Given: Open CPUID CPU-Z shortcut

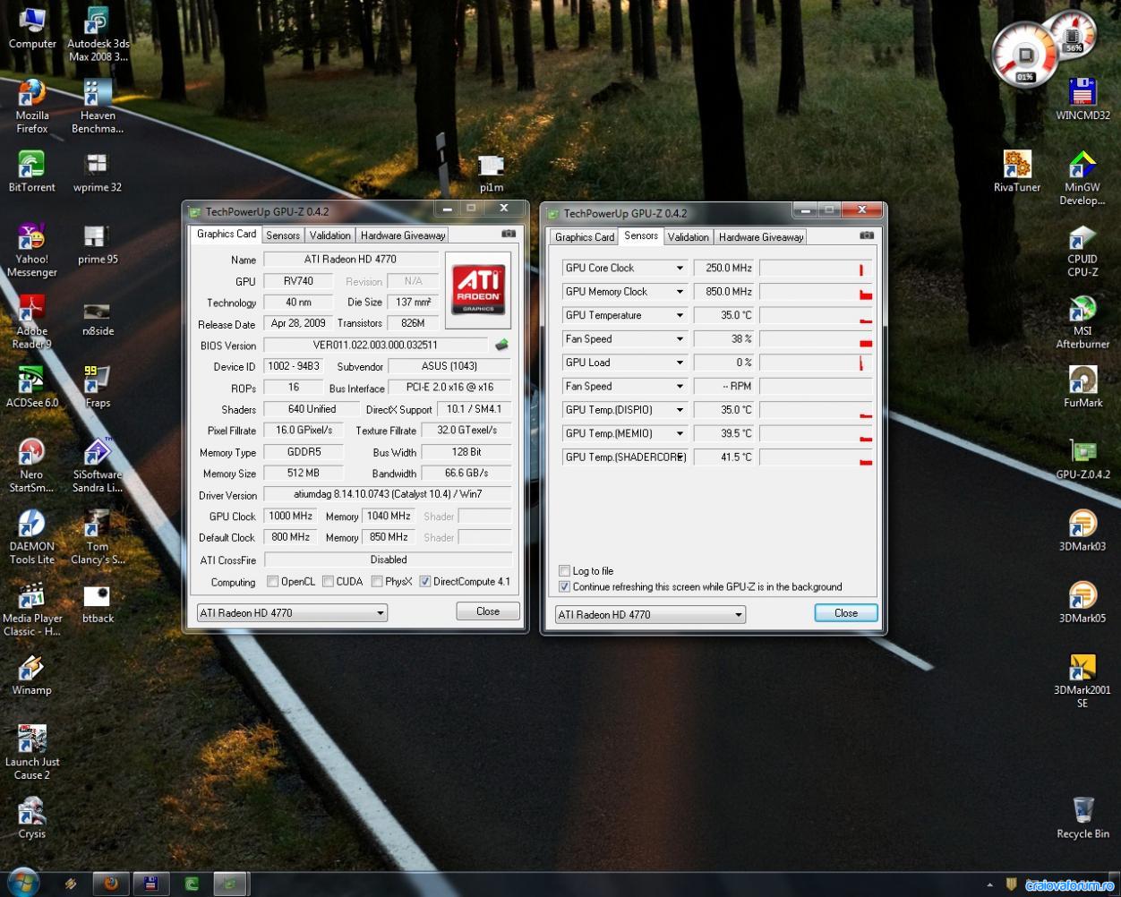Looking at the screenshot, I should (x=1082, y=250).
